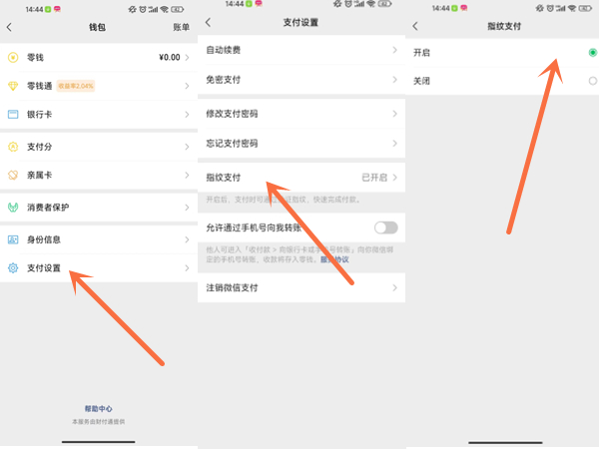Image resolution: width=599 pixels, height=449 pixels.
Task: Go back from the 钱包 screen
Action: (x=9, y=27)
